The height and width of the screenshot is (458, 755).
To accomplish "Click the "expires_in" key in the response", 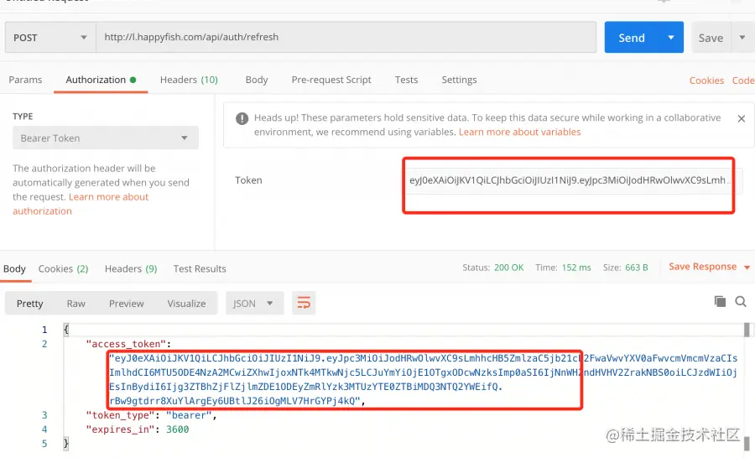I will [x=120, y=429].
